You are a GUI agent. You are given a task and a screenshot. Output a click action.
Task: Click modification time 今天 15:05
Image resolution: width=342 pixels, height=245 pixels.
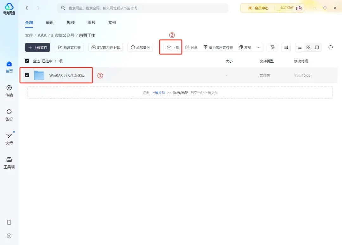tap(302, 75)
